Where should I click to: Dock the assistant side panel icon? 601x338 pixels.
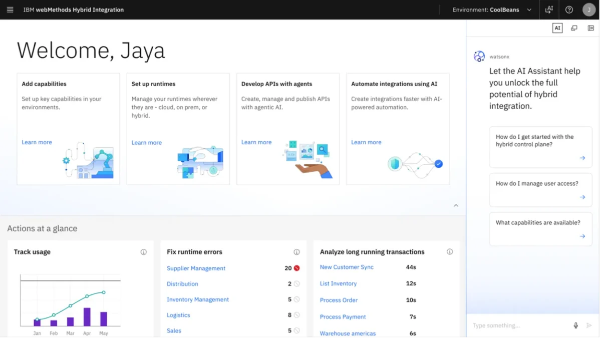pos(591,28)
